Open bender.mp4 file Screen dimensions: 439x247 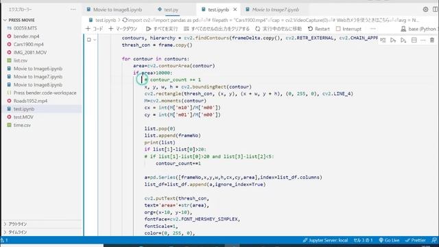pos(26,36)
